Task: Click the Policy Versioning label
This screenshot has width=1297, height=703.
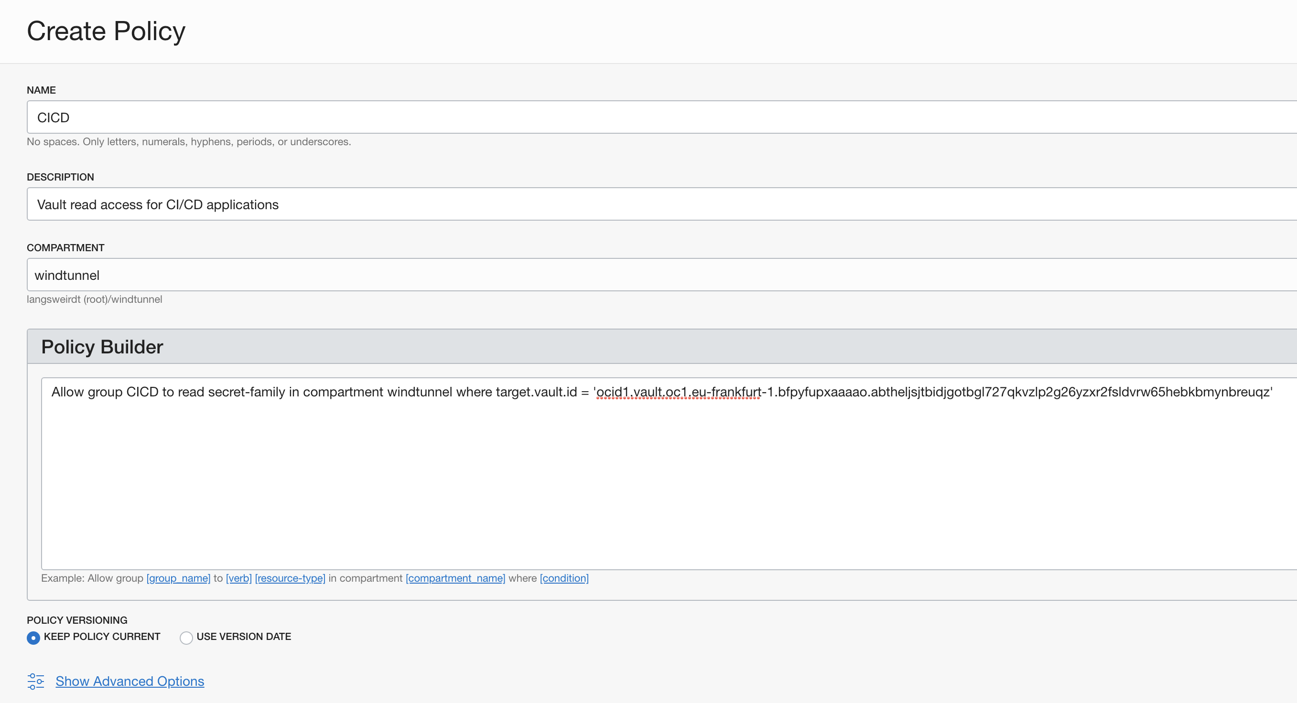Action: [77, 620]
